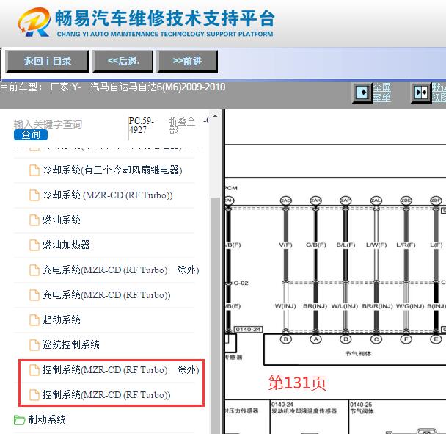Open the 燃油系统 document
Image resolution: width=446 pixels, height=434 pixels.
tap(62, 220)
